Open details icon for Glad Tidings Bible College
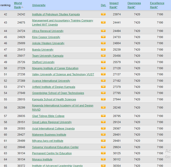 103,116
